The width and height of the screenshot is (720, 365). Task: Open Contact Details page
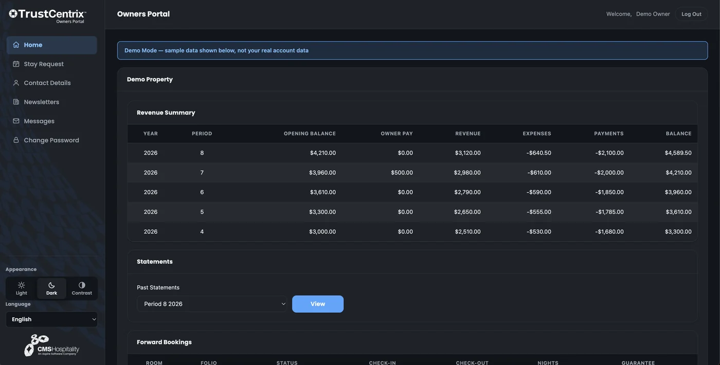pos(51,83)
